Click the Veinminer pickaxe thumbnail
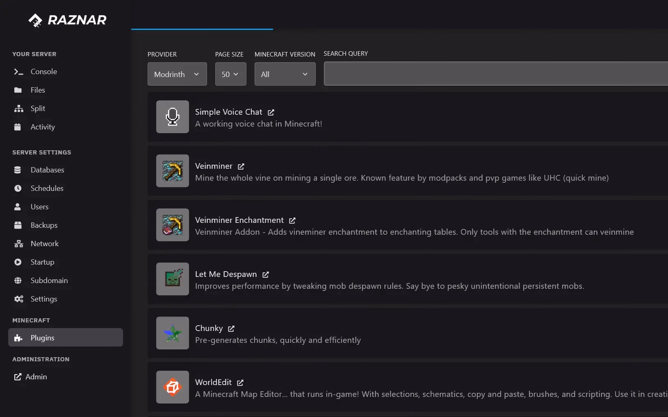Viewport: 668px width, 417px height. click(x=173, y=171)
